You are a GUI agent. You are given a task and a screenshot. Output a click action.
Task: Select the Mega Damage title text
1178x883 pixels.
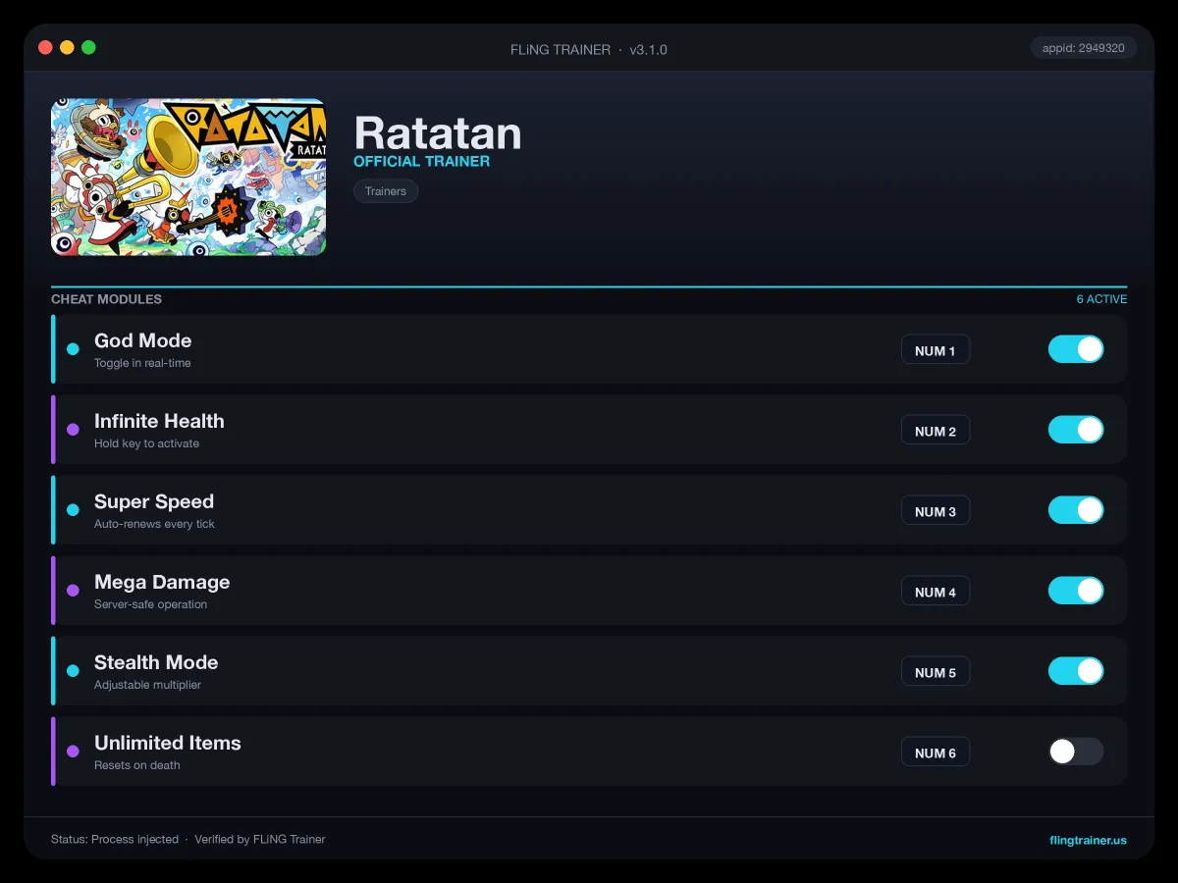coord(162,582)
